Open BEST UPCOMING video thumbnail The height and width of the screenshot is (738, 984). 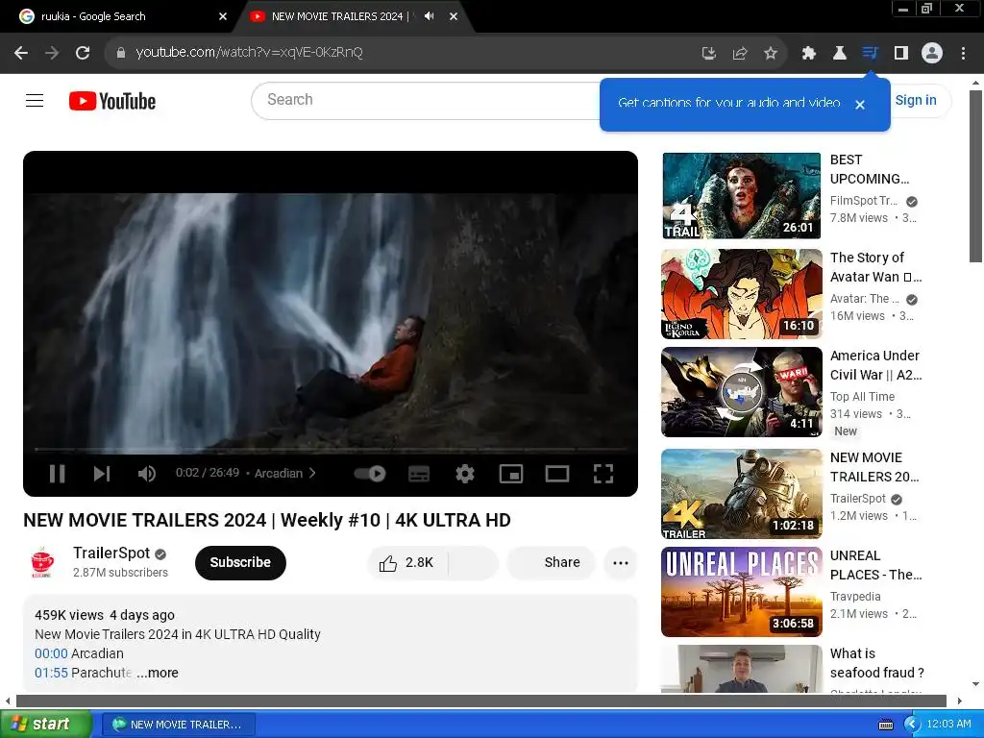(x=741, y=196)
